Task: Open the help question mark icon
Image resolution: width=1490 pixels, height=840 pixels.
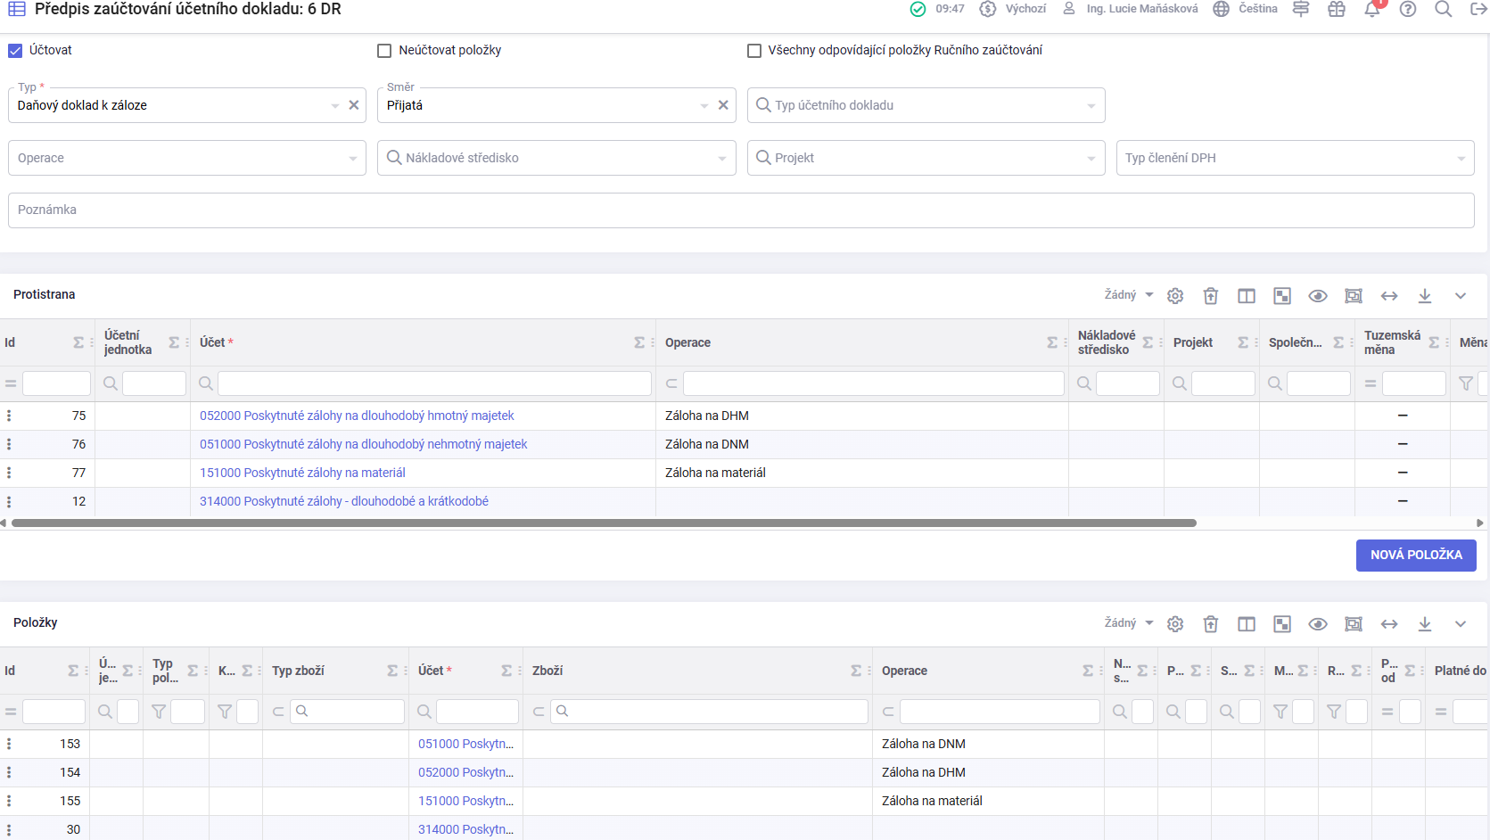Action: tap(1408, 10)
